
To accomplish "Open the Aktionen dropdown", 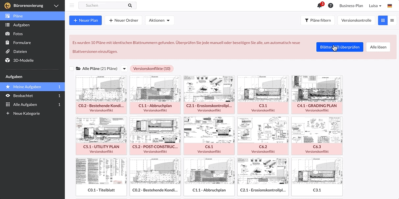I will [160, 20].
